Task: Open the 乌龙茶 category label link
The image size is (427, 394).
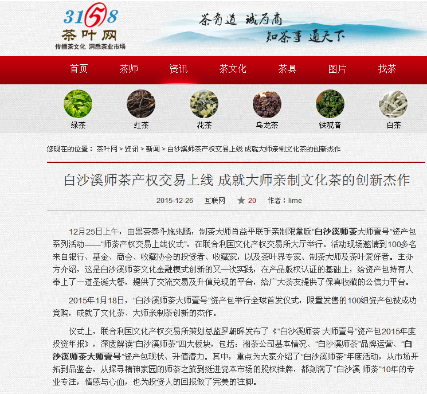Action: [267, 125]
